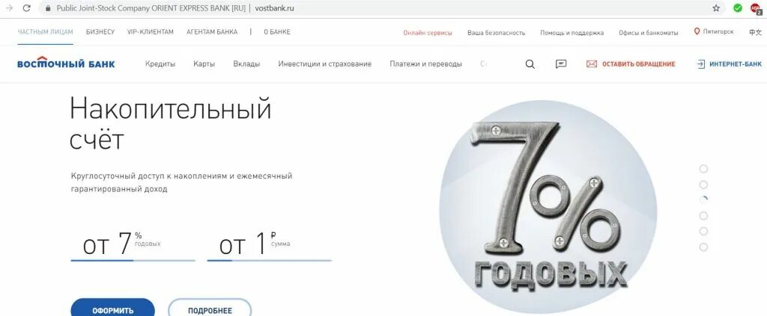Click the location pin icon near Пятигорск
This screenshot has width=767, height=316.
coord(697,31)
